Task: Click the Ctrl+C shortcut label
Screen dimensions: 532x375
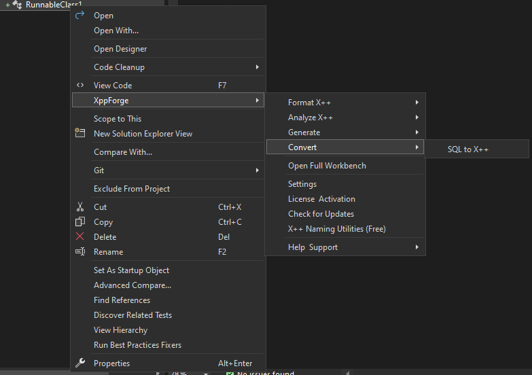Action: [230, 222]
